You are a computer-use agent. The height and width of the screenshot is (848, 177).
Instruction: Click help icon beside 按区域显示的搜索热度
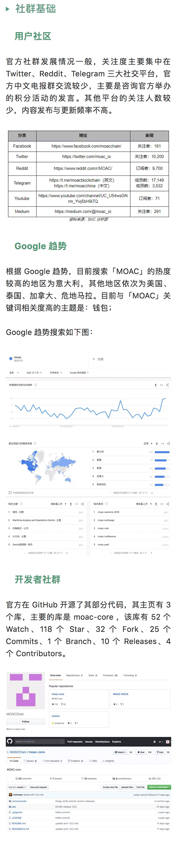[x=35, y=444]
